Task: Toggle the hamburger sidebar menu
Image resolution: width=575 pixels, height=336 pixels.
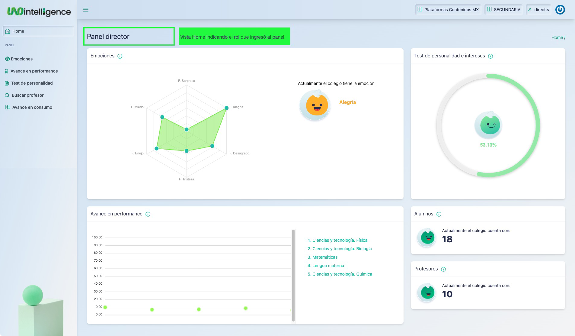Action: click(86, 10)
